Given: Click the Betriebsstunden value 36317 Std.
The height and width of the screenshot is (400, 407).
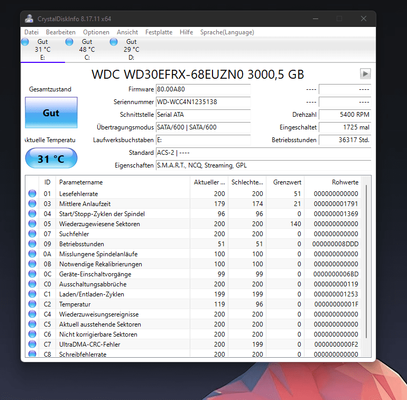Looking at the screenshot, I should coord(345,140).
